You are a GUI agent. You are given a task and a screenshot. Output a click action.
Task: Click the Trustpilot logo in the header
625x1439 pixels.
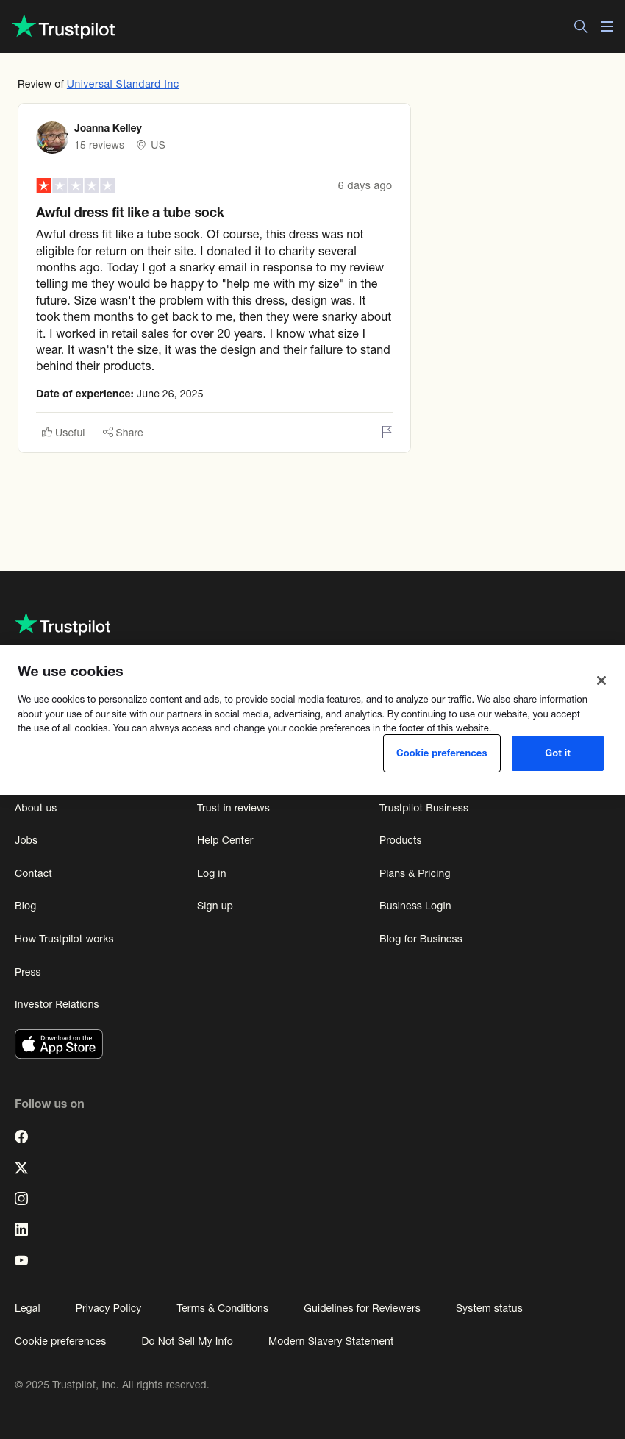point(64,27)
